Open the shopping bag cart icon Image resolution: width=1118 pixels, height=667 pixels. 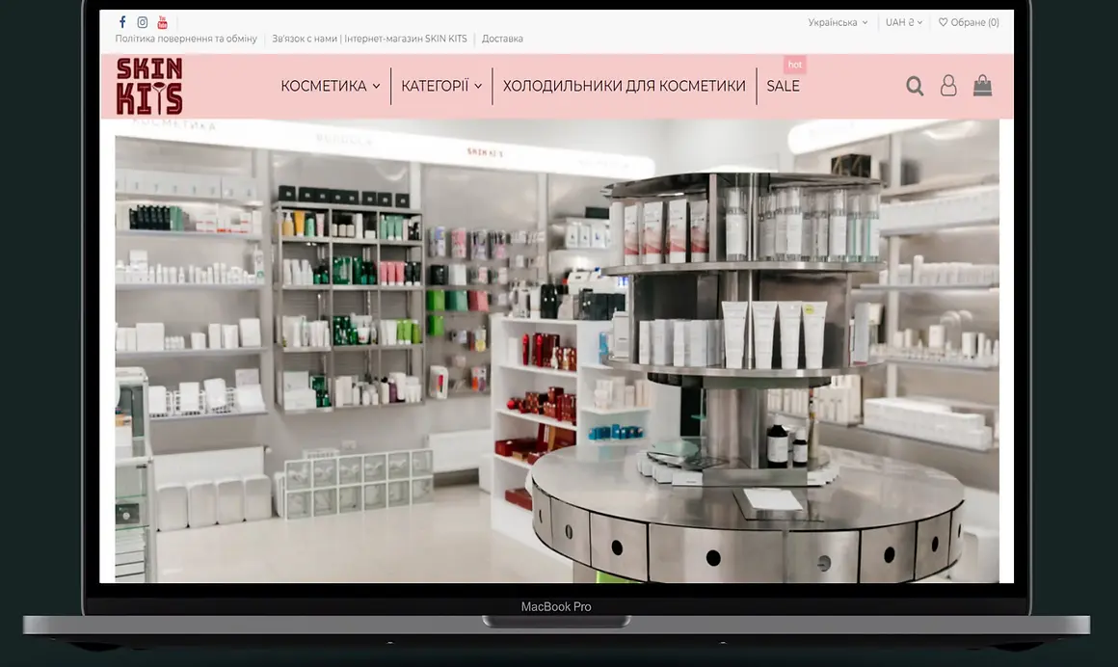pos(982,86)
